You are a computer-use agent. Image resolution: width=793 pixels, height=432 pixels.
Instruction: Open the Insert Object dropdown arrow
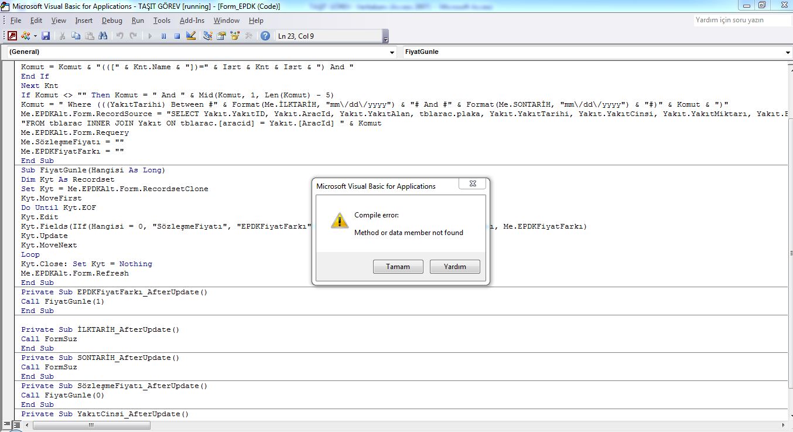pyautogui.click(x=35, y=36)
